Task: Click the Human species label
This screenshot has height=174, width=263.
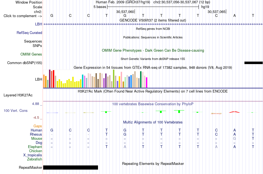Action: [36, 130]
